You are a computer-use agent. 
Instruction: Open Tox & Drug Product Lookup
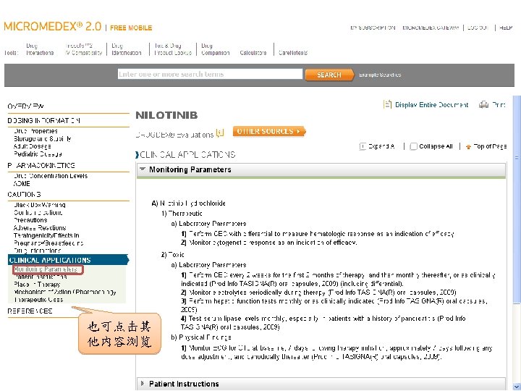pyautogui.click(x=173, y=49)
